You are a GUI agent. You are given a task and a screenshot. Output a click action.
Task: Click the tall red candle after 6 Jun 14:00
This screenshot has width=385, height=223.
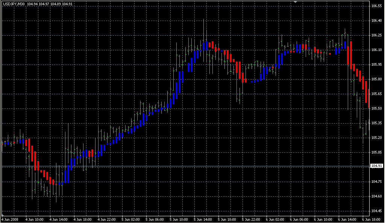[350, 54]
